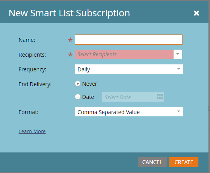Close the New Smart List Subscription dialog
Screen dimensions: 210x173
point(196,13)
